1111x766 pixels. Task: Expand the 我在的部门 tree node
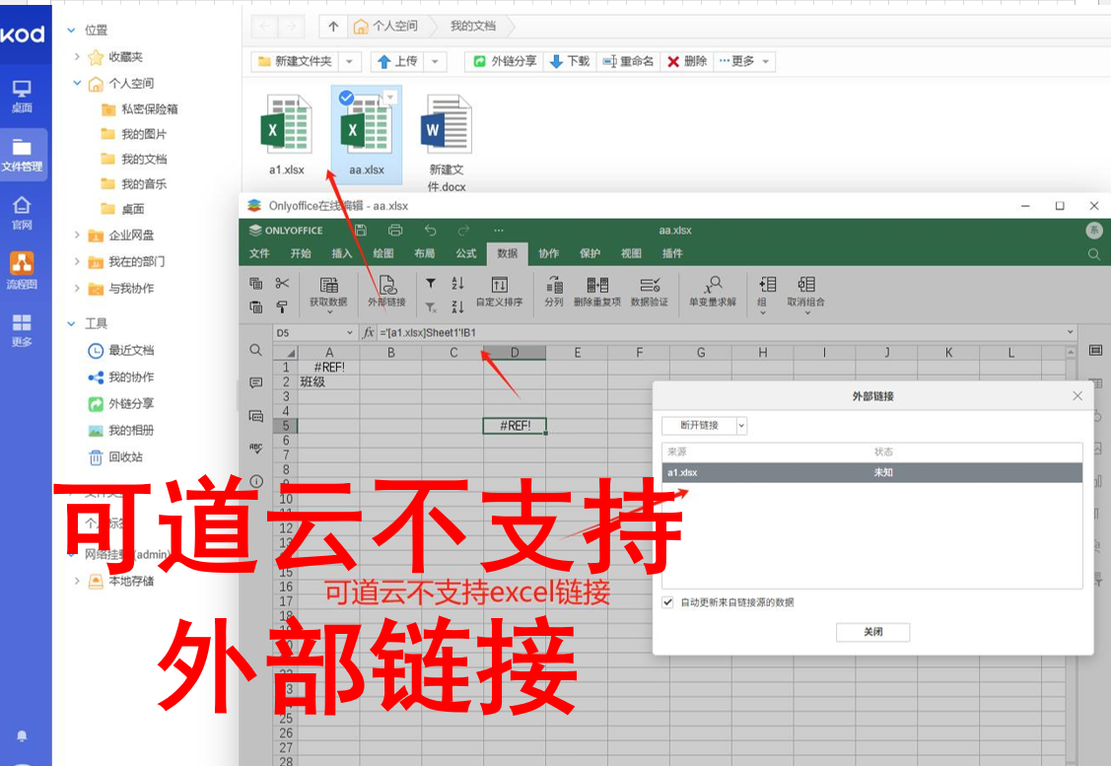click(x=77, y=261)
